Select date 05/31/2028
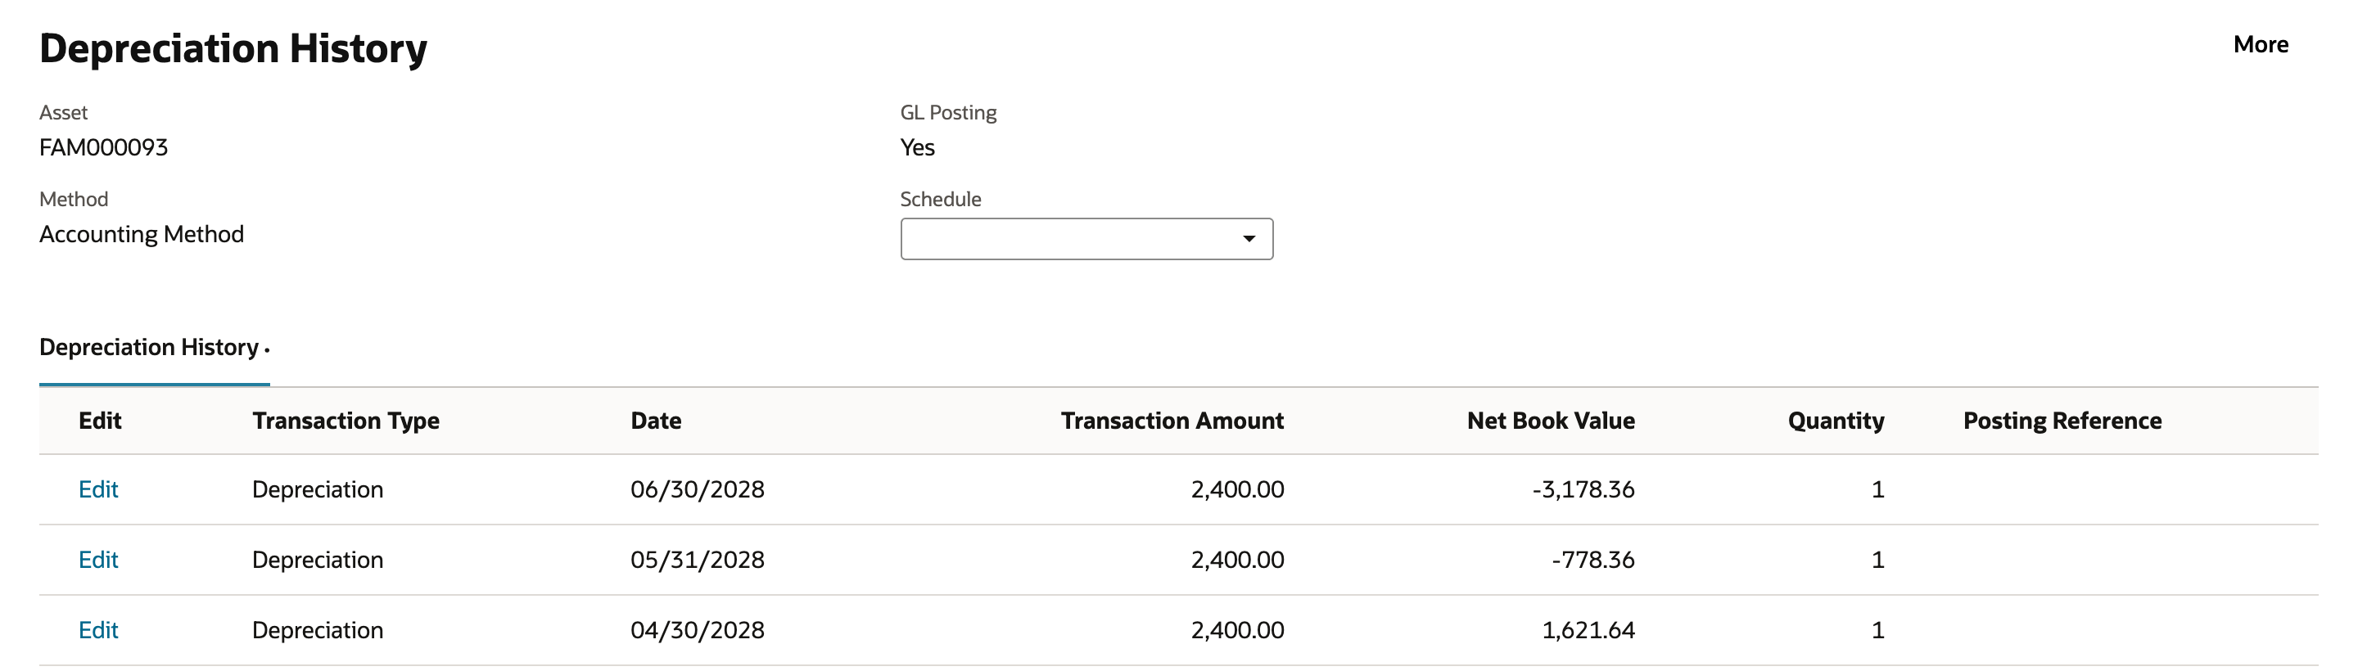 698,560
